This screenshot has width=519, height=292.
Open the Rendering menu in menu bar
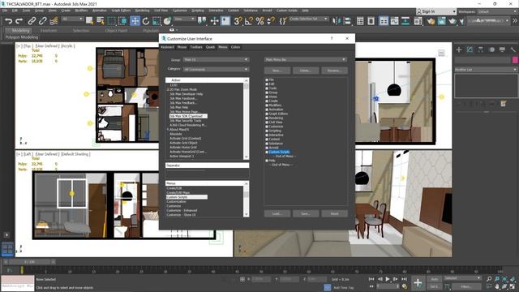[142, 11]
